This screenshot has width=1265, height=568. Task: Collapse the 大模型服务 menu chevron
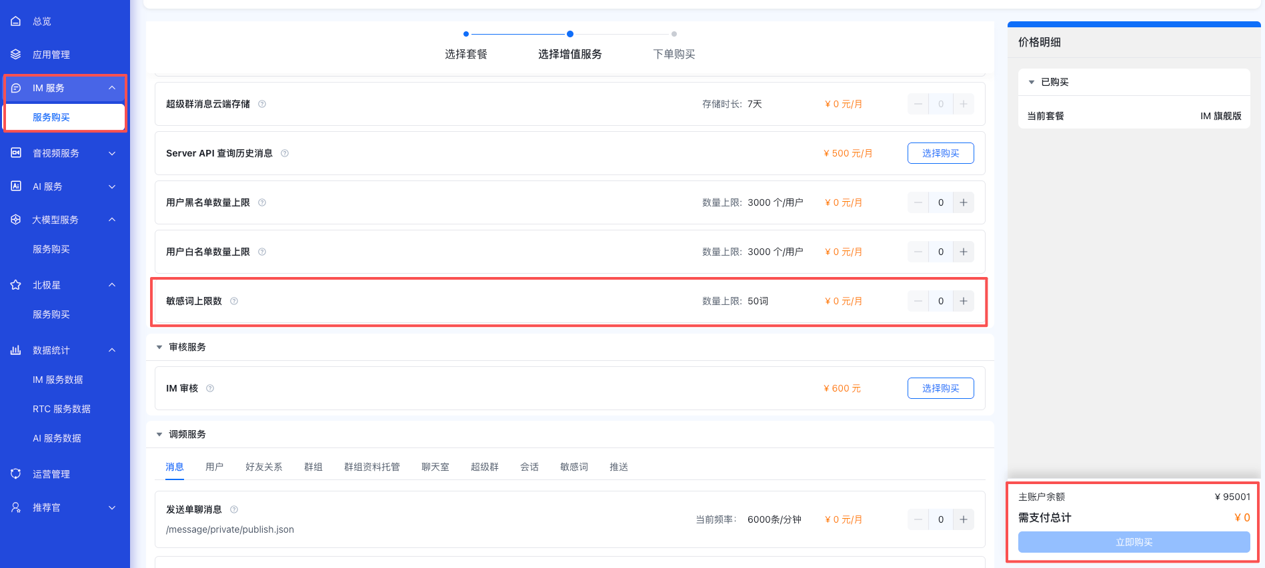(112, 220)
